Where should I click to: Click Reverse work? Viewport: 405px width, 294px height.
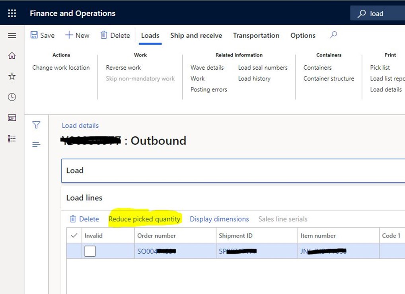[x=123, y=68]
